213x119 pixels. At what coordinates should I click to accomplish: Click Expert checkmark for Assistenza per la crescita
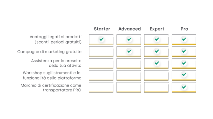point(157,63)
